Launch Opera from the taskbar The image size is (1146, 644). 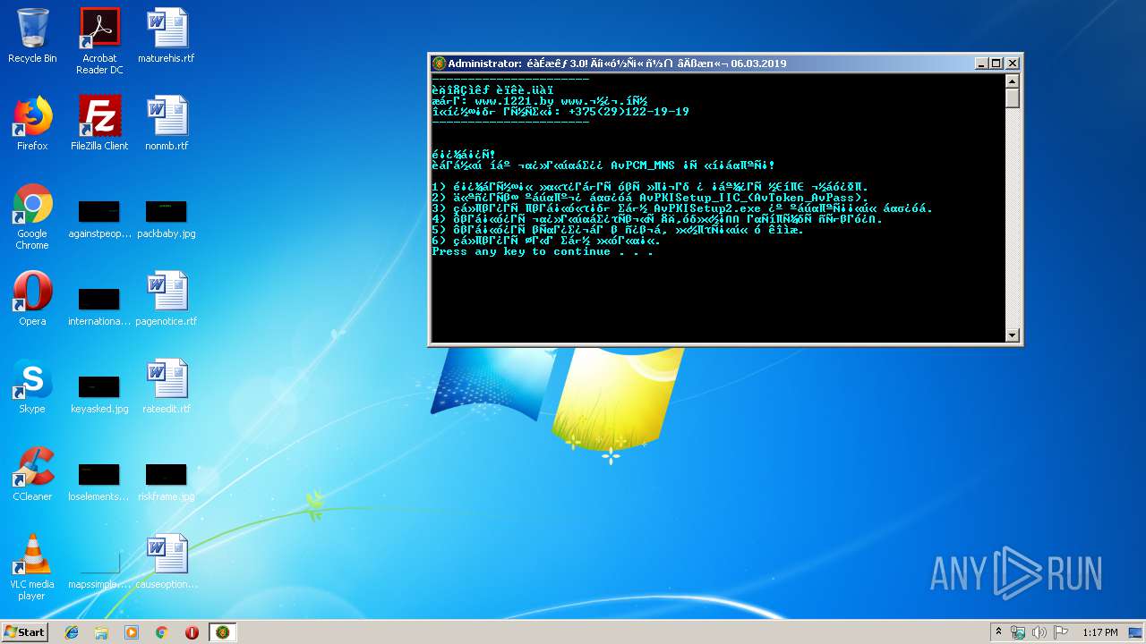click(192, 632)
